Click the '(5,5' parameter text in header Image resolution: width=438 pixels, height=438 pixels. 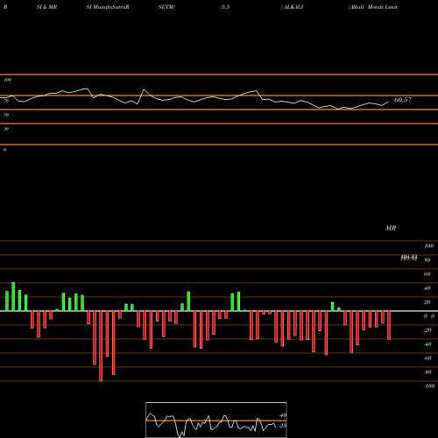coord(225,7)
